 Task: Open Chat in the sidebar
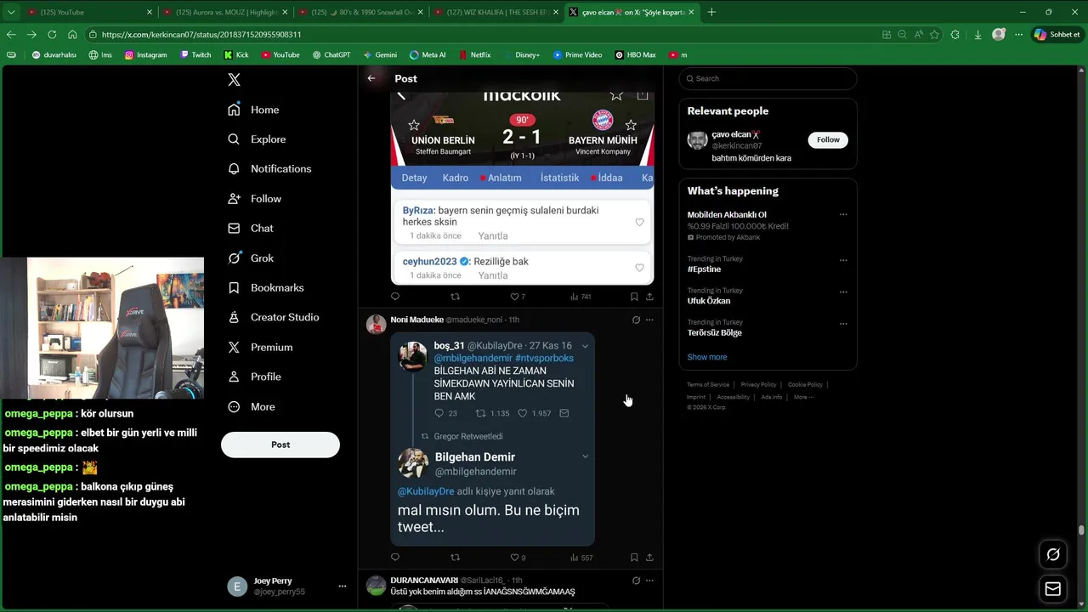click(x=251, y=228)
